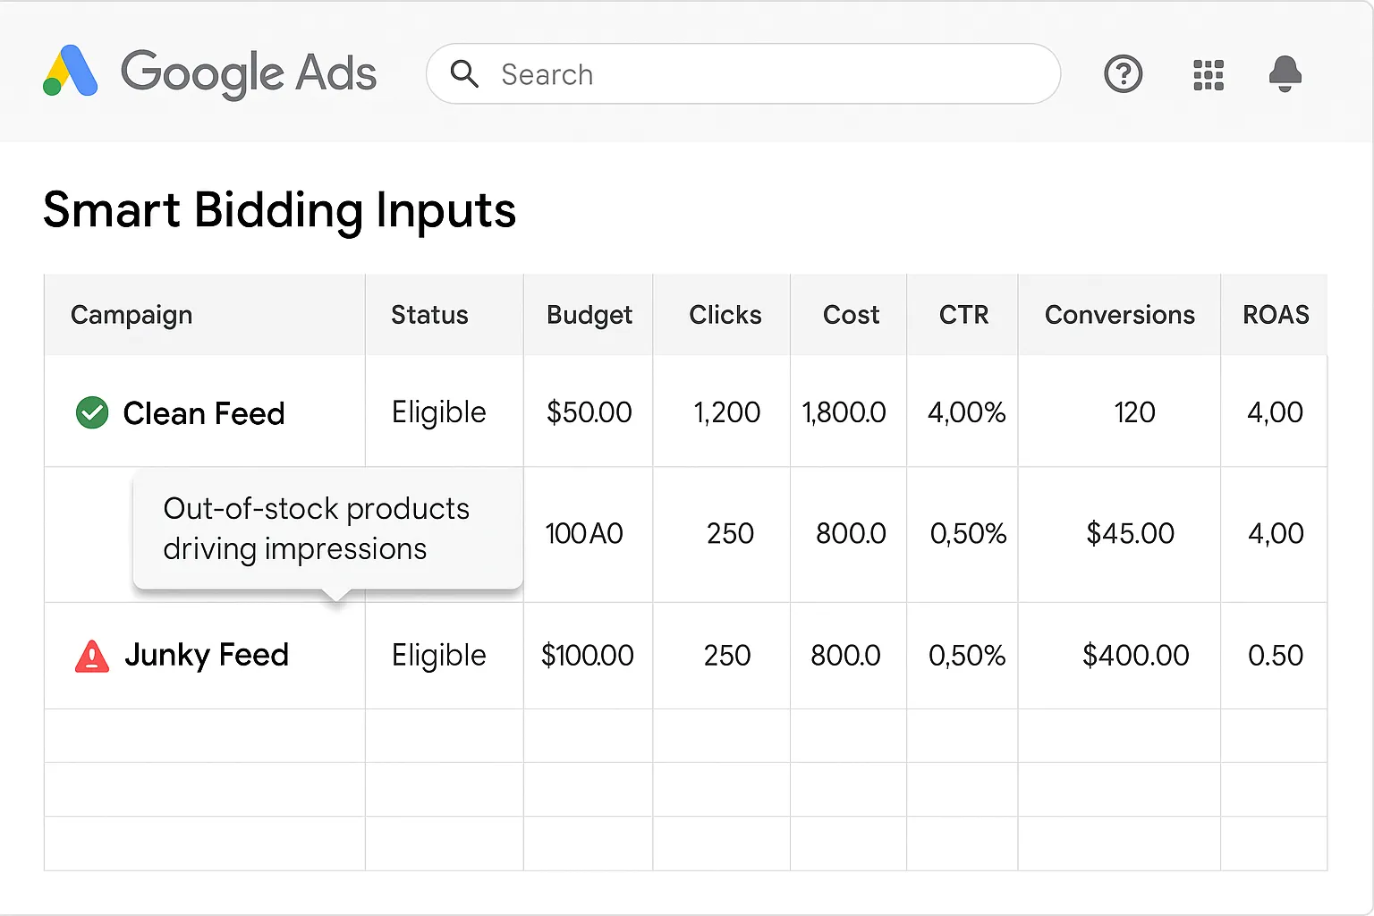Viewport: 1374px width, 916px height.
Task: Open the Status column header
Action: [429, 315]
